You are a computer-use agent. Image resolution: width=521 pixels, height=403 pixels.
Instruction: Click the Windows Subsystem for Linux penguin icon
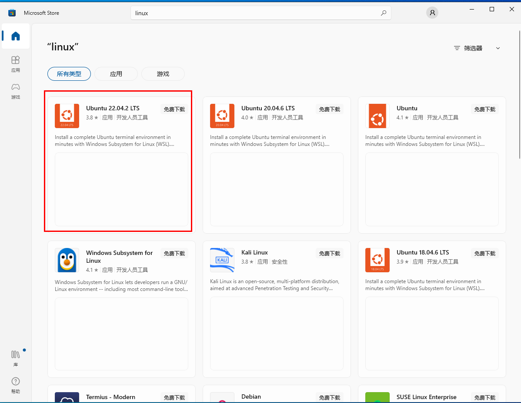(x=67, y=260)
